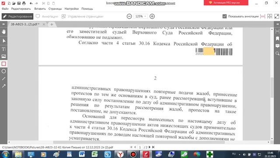Screen dimensions: 280x158
Task: Select the arrow drawing tool
Action: tap(3, 86)
